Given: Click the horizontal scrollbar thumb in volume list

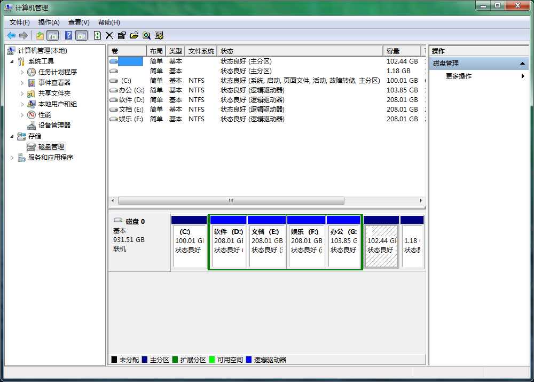Looking at the screenshot, I should pyautogui.click(x=231, y=200).
